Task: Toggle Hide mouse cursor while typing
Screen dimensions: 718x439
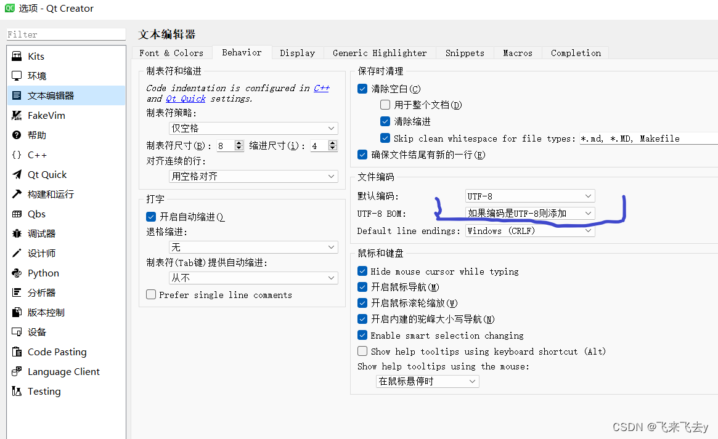Action: tap(362, 271)
